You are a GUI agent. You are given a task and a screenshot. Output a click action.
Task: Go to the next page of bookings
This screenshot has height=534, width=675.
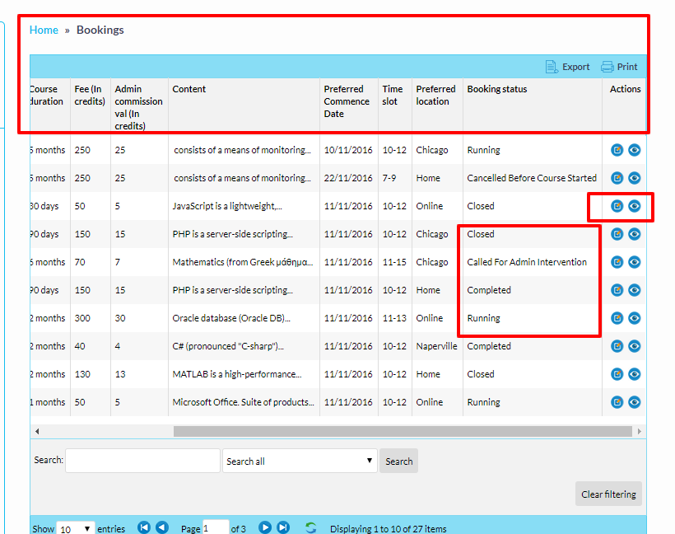click(x=265, y=527)
